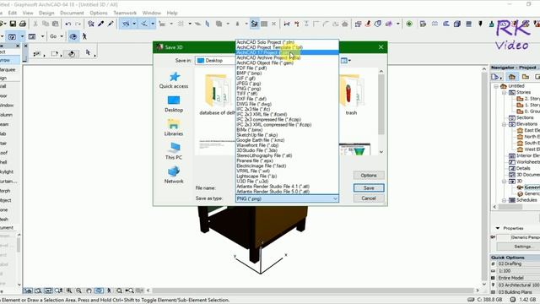Viewport: 540px width, 304px height.
Task: Expand the Schedules tree node in Navigator
Action: (505, 200)
